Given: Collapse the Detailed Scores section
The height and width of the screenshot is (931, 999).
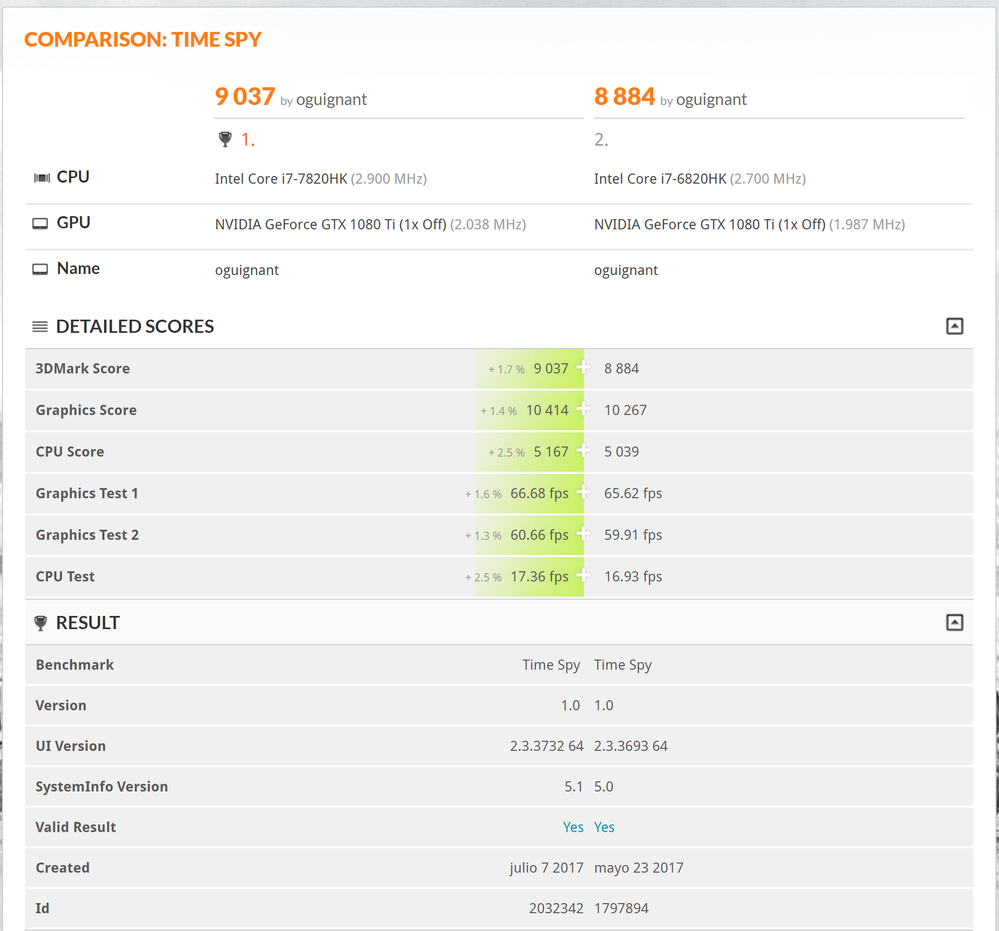Looking at the screenshot, I should pos(954,326).
